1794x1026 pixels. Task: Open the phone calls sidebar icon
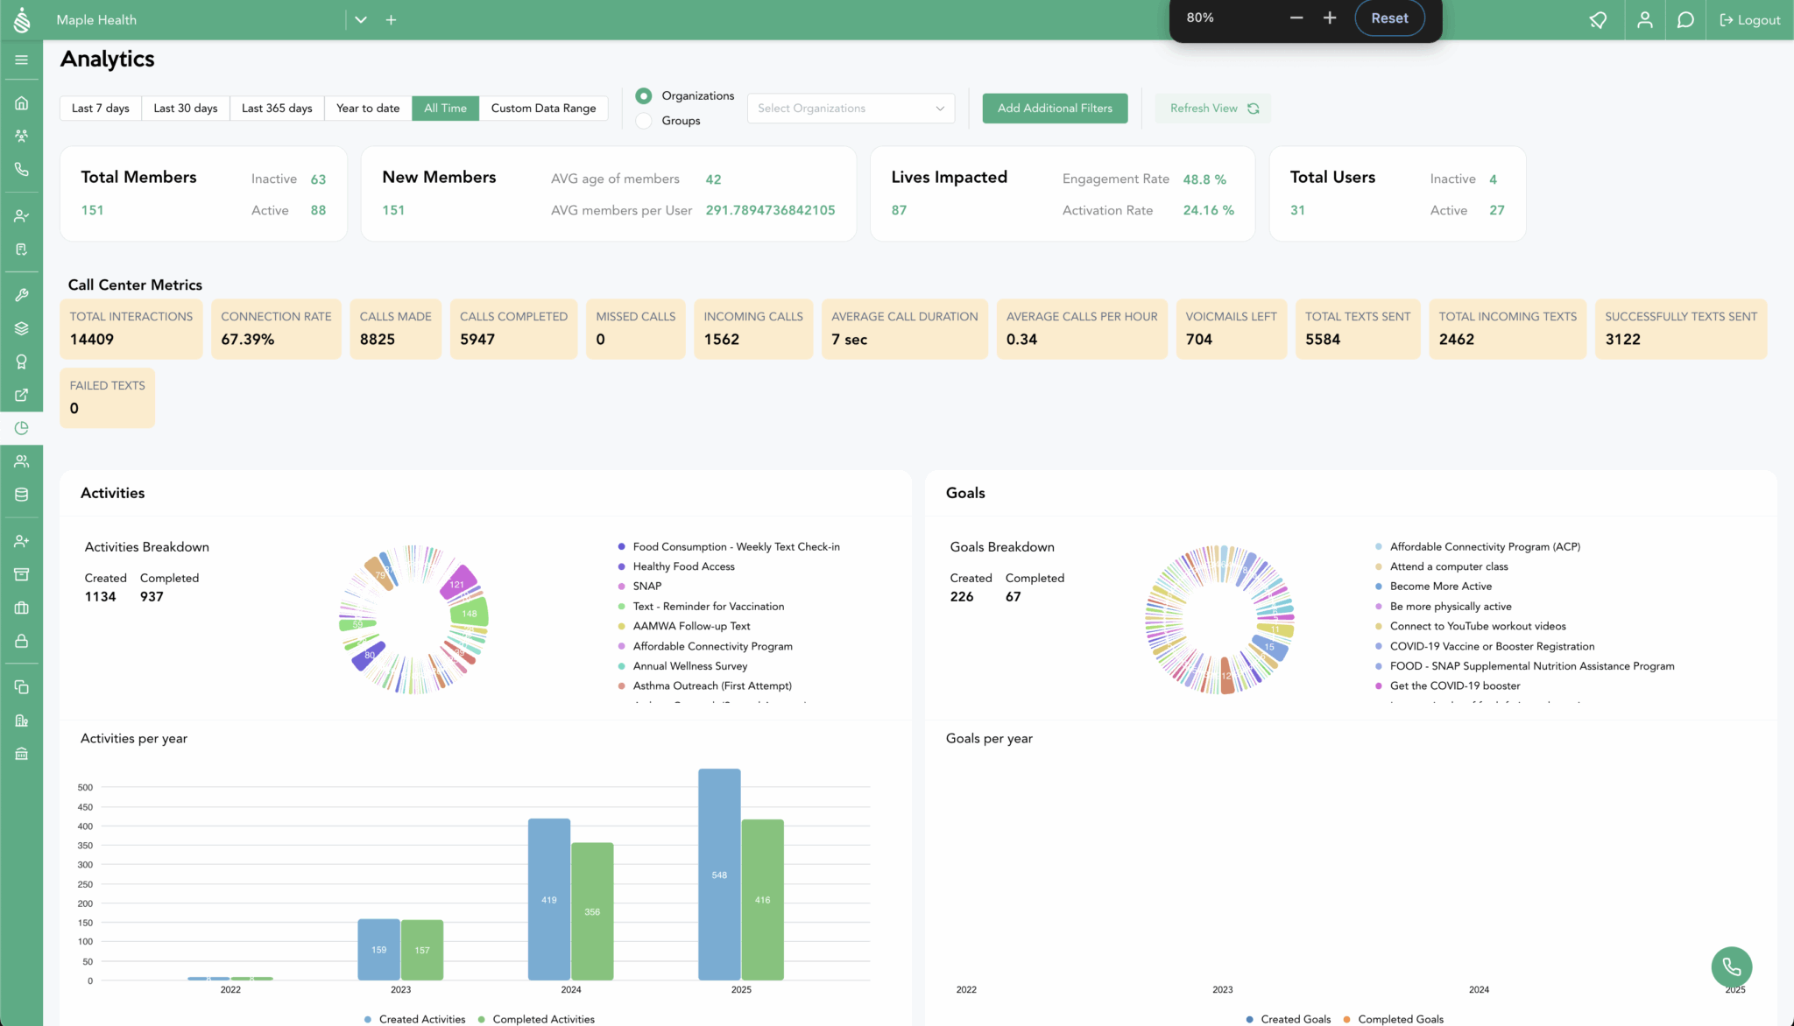21,170
